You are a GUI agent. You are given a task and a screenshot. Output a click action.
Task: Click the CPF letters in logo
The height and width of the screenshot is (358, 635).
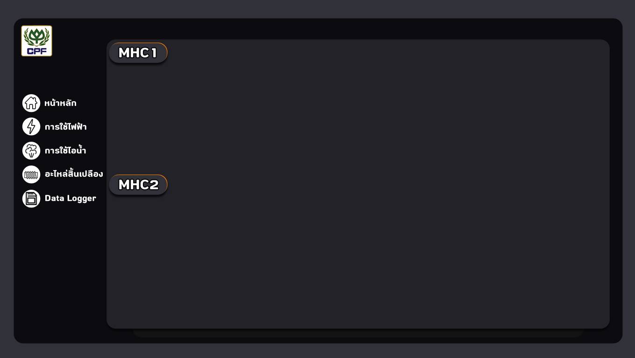coord(36,51)
